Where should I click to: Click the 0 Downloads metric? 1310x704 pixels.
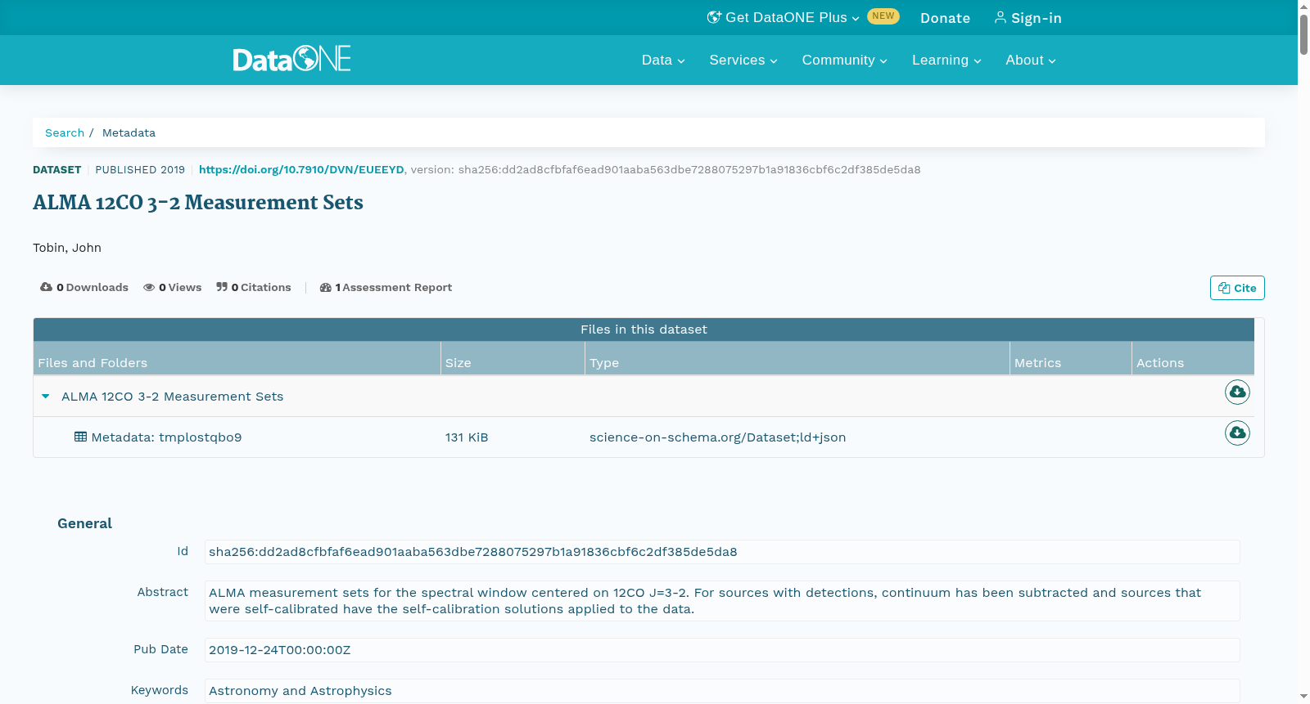click(x=84, y=287)
